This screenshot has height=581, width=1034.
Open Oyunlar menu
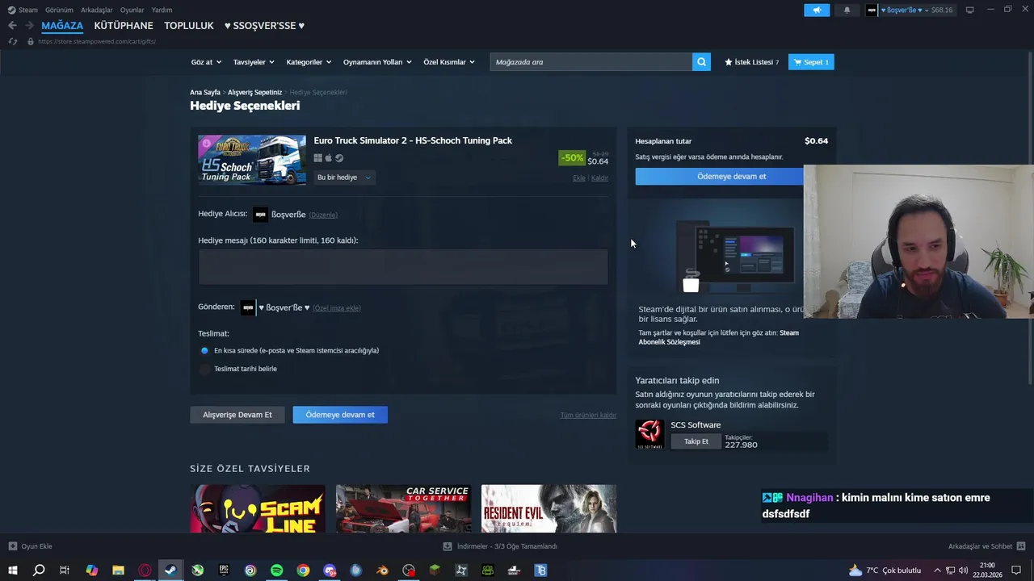click(x=132, y=10)
